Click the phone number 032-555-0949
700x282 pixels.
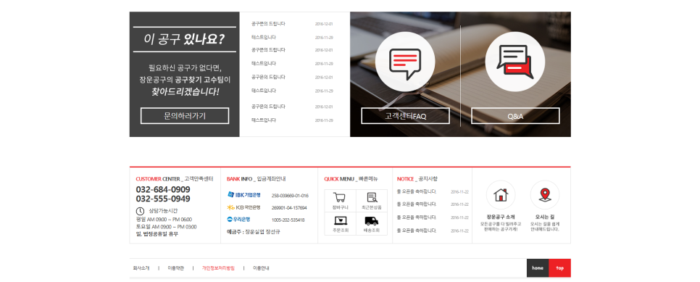pyautogui.click(x=163, y=199)
